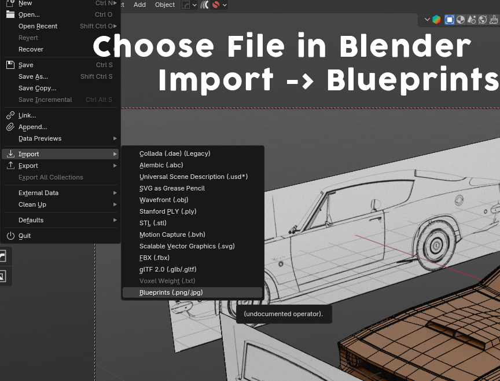The image size is (500, 381).
Task: Click the Export upload arrow icon
Action: 10,166
